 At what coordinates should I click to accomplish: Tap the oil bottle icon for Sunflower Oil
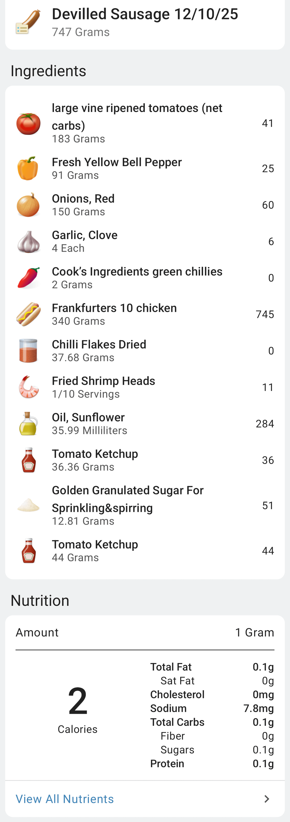click(28, 424)
